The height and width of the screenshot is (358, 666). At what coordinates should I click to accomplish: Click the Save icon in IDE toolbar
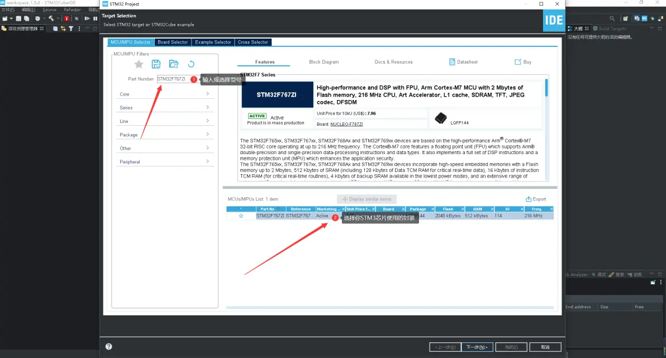[18, 18]
